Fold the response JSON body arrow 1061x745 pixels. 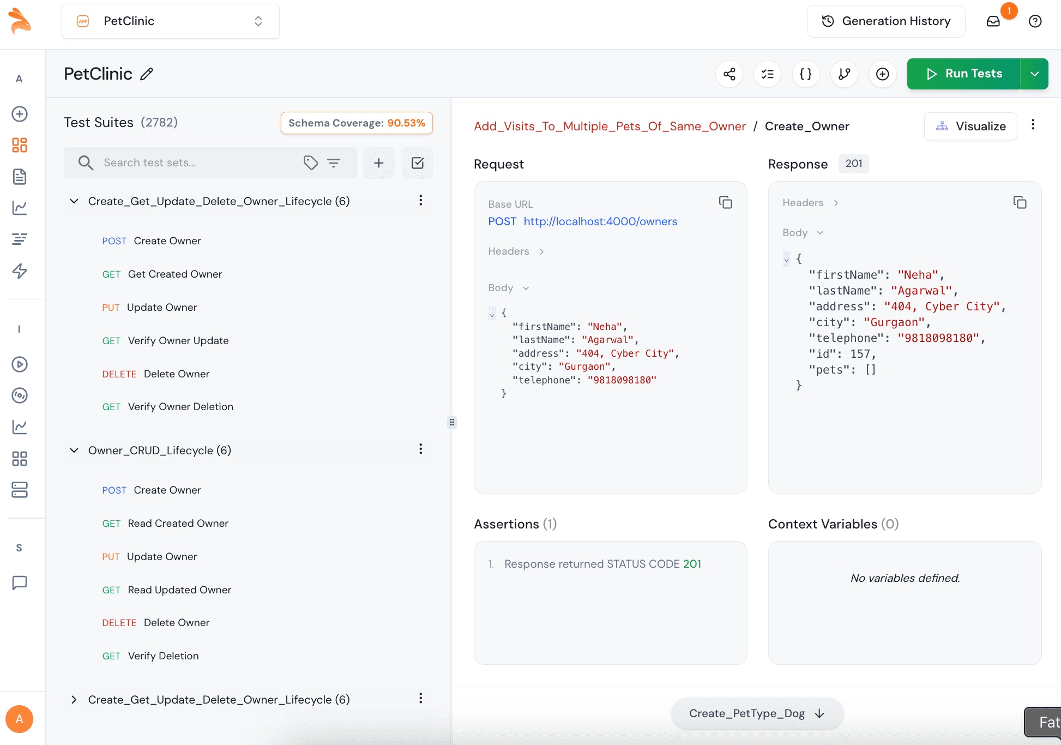pyautogui.click(x=786, y=260)
